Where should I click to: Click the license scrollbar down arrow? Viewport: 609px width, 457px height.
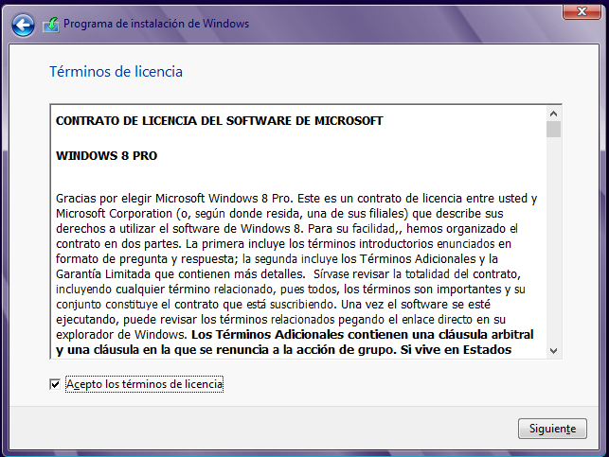coord(553,351)
